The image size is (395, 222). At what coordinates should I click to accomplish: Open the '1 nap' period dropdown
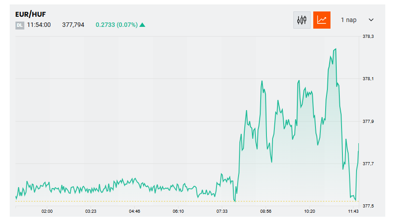tap(349, 20)
